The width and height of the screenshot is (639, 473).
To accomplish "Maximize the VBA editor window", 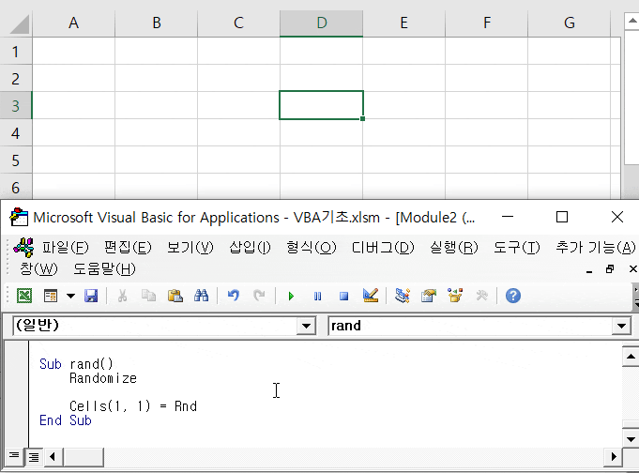I will 562,217.
